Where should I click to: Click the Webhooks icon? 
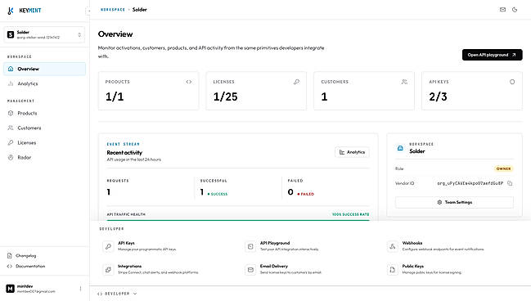393,246
